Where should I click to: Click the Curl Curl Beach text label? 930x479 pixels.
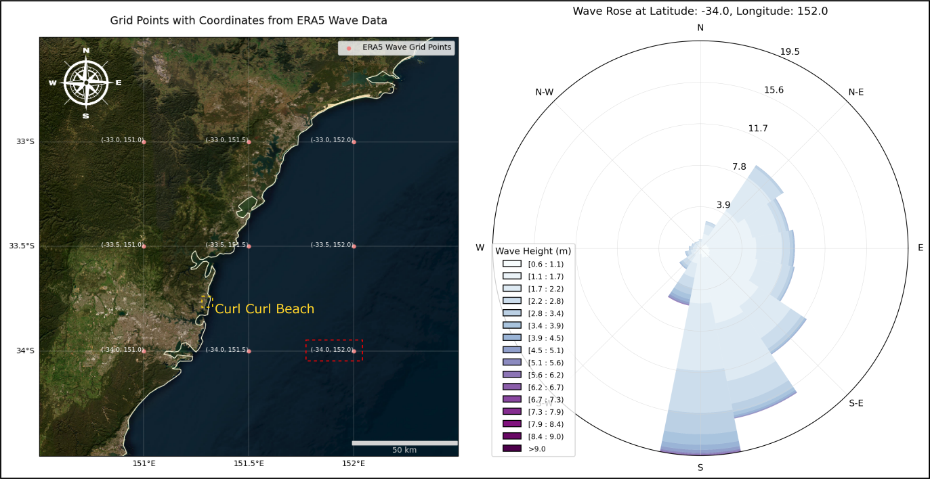click(264, 309)
